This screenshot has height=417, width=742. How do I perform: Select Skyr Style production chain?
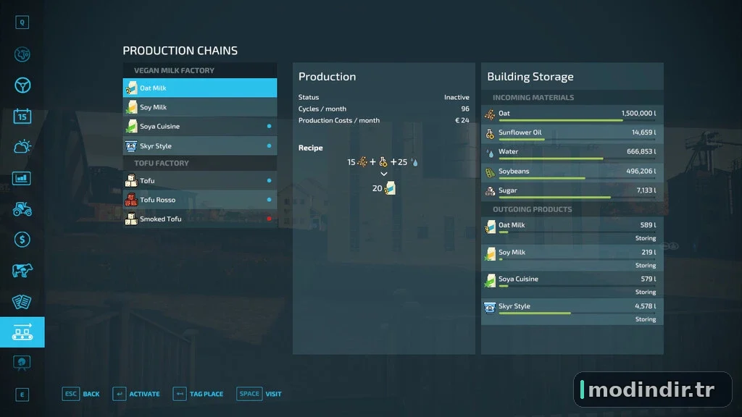pyautogui.click(x=200, y=146)
